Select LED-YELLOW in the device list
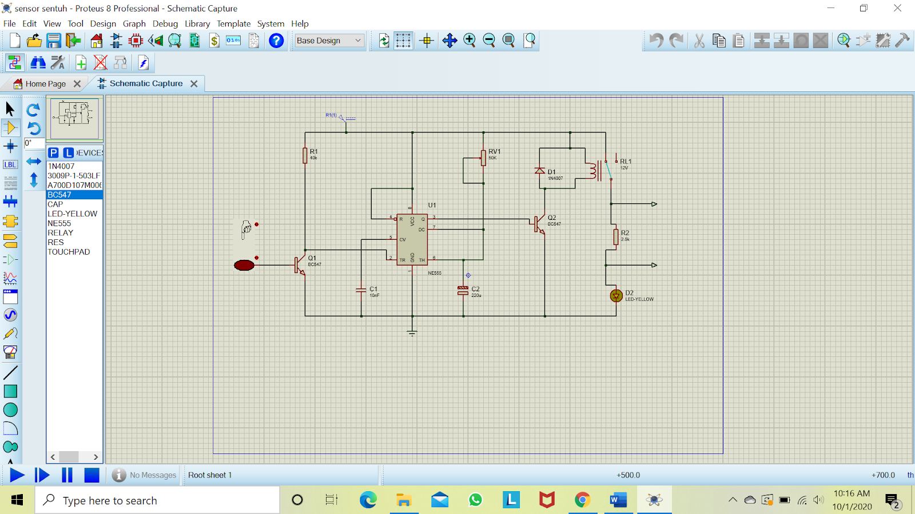 coord(74,214)
